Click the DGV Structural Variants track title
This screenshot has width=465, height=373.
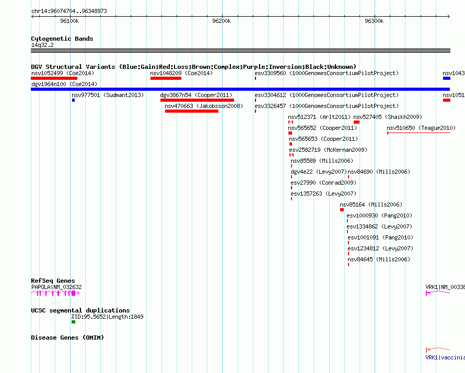tap(193, 67)
